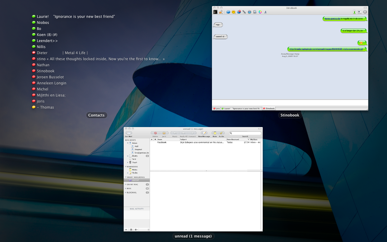Click the emoticon smiley icon in chat toolbar
The image size is (387, 242).
(x=233, y=12)
